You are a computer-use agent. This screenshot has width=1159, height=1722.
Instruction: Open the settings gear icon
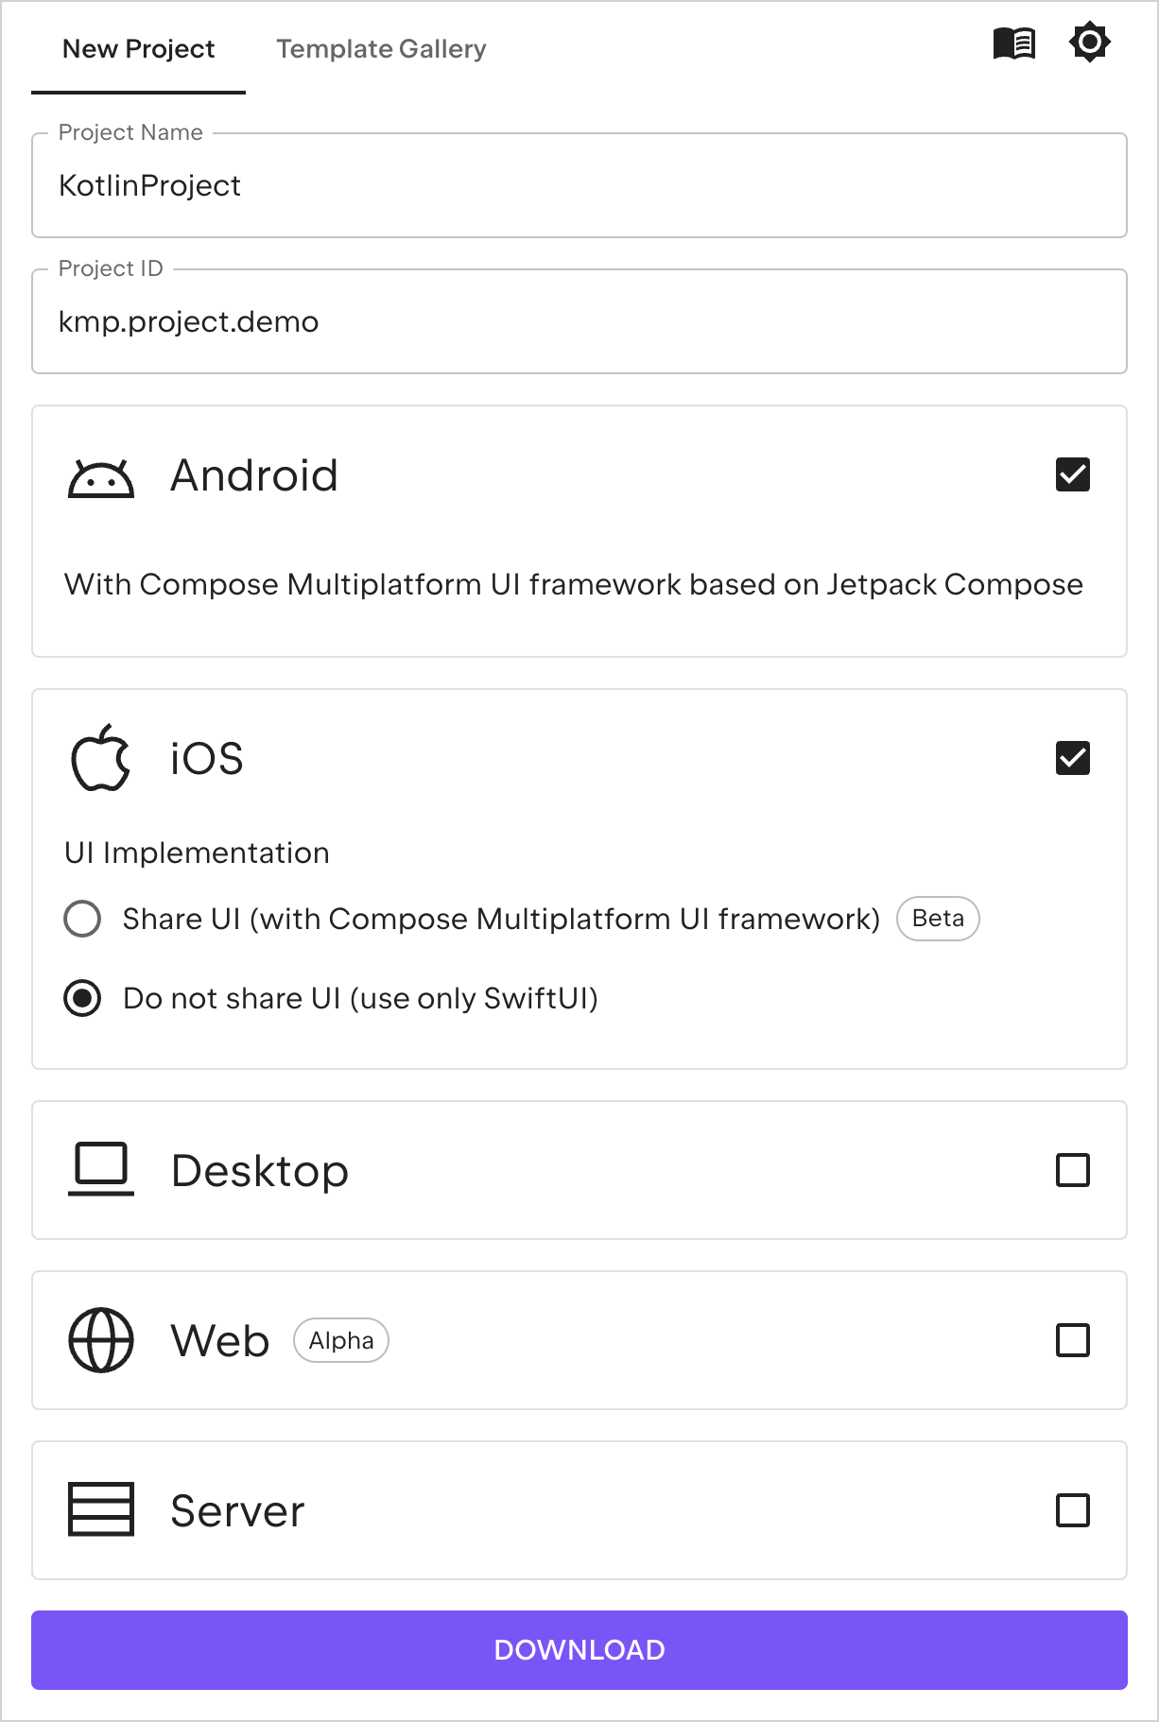(x=1089, y=42)
